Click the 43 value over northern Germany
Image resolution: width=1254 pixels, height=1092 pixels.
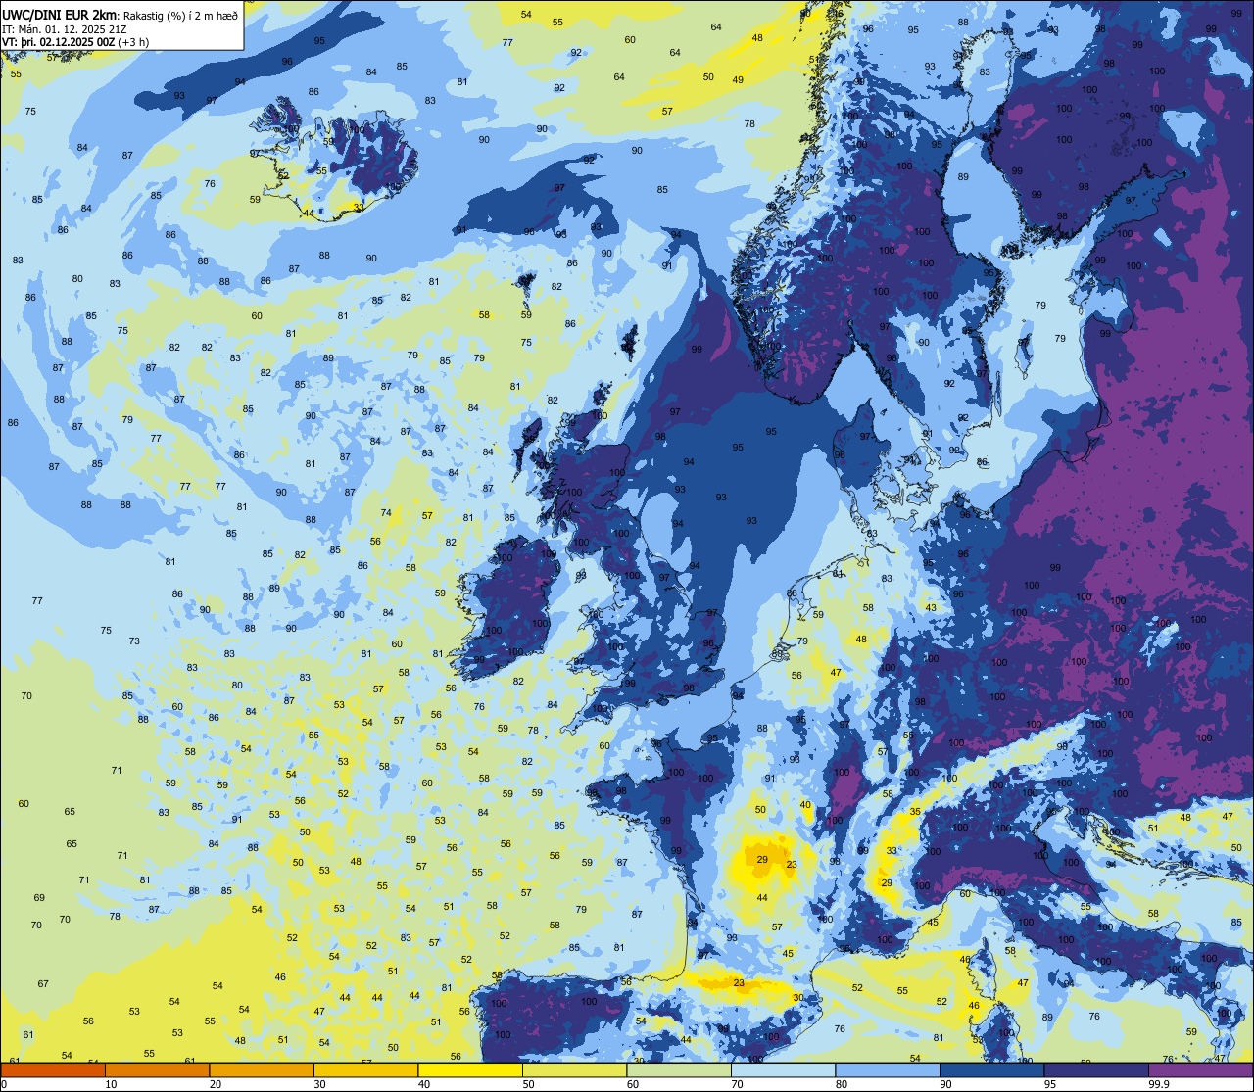[931, 607]
